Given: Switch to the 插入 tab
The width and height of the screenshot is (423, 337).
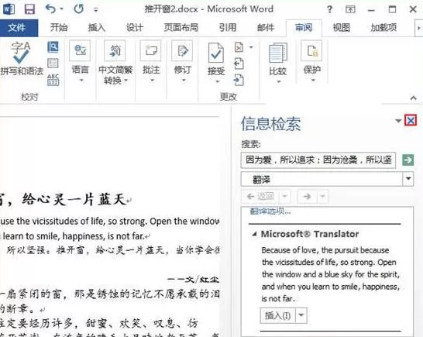Looking at the screenshot, I should [x=97, y=28].
